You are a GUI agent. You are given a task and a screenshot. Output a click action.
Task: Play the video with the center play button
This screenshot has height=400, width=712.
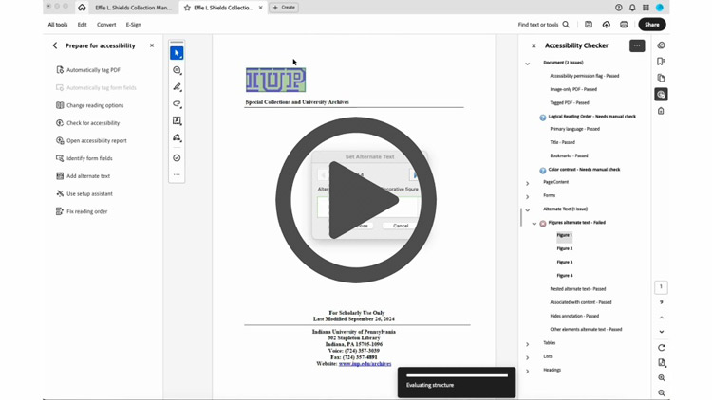click(356, 200)
